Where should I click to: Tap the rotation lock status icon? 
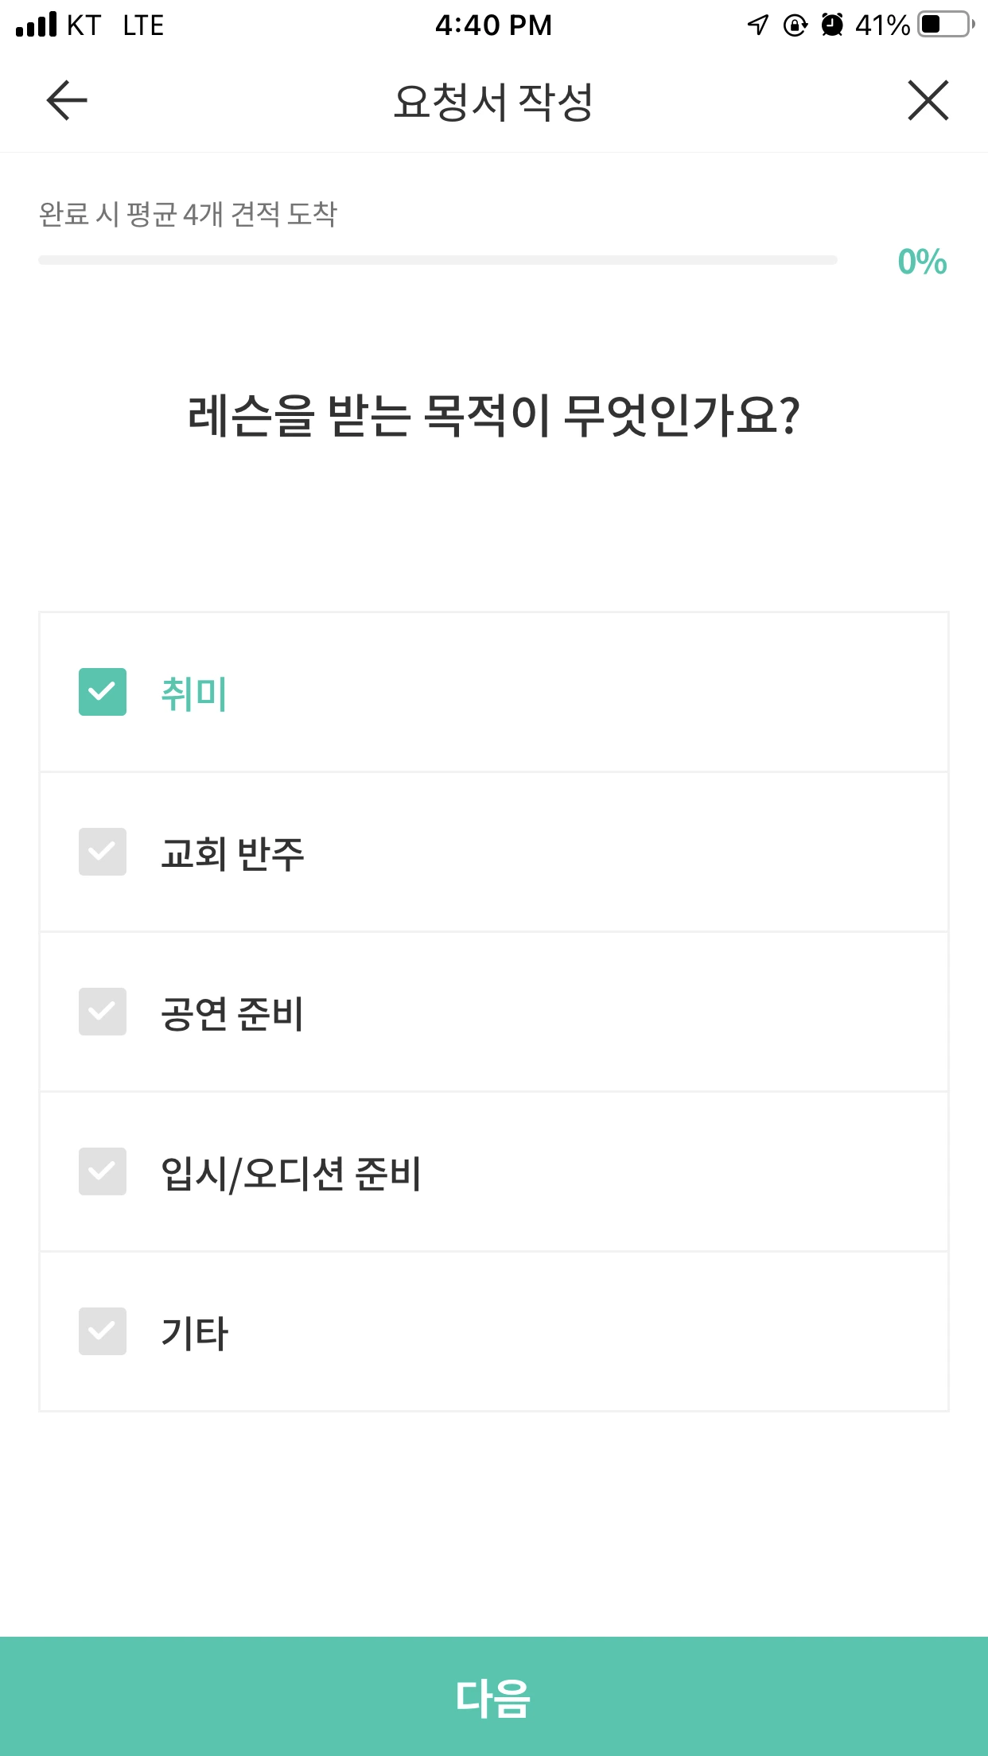coord(795,25)
